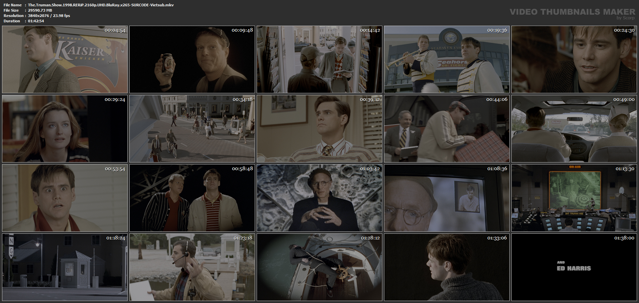This screenshot has width=639, height=303.
Task: Pick the car interior thumbnail at 00:49:00
Action: click(x=574, y=129)
